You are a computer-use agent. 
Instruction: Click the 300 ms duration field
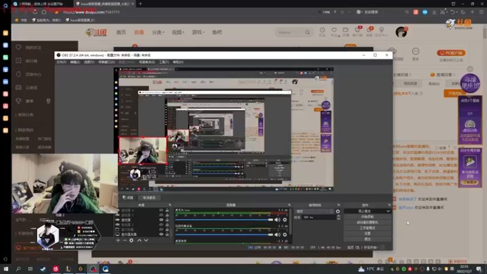tap(318, 217)
